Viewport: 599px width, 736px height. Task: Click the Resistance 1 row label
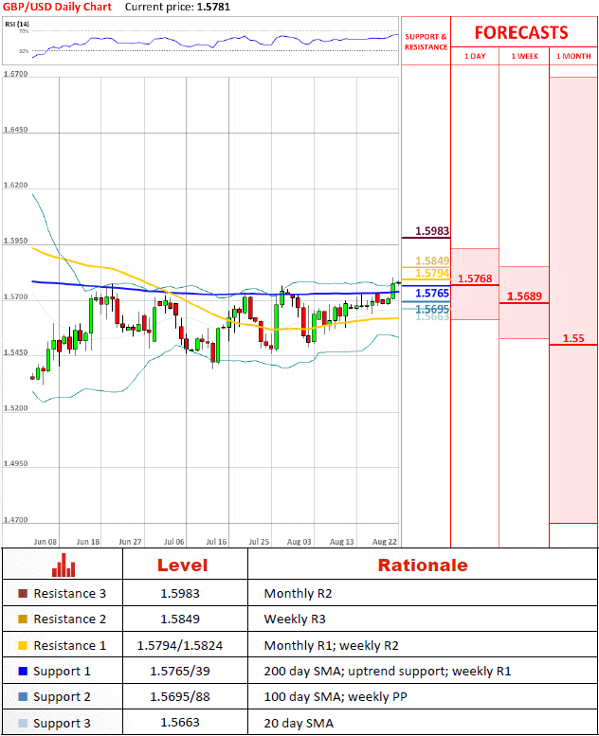[x=69, y=645]
